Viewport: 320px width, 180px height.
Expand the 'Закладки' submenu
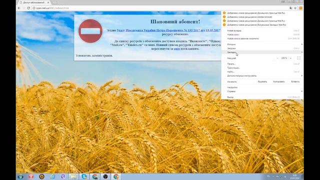point(262,52)
